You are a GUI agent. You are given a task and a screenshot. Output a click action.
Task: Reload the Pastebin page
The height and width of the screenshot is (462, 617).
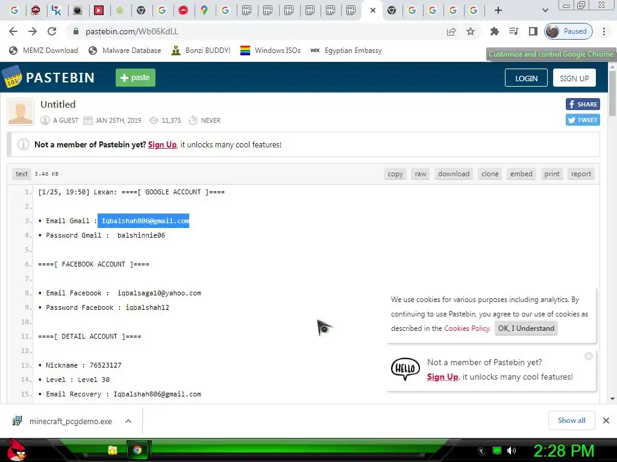click(x=52, y=31)
